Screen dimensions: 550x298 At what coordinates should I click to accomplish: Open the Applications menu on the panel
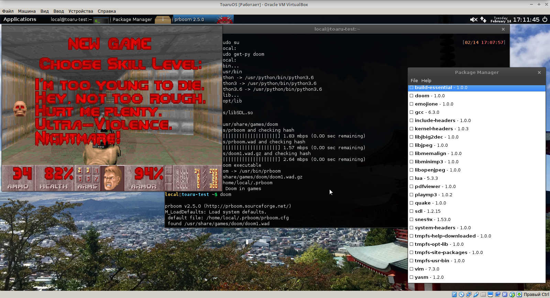point(20,20)
